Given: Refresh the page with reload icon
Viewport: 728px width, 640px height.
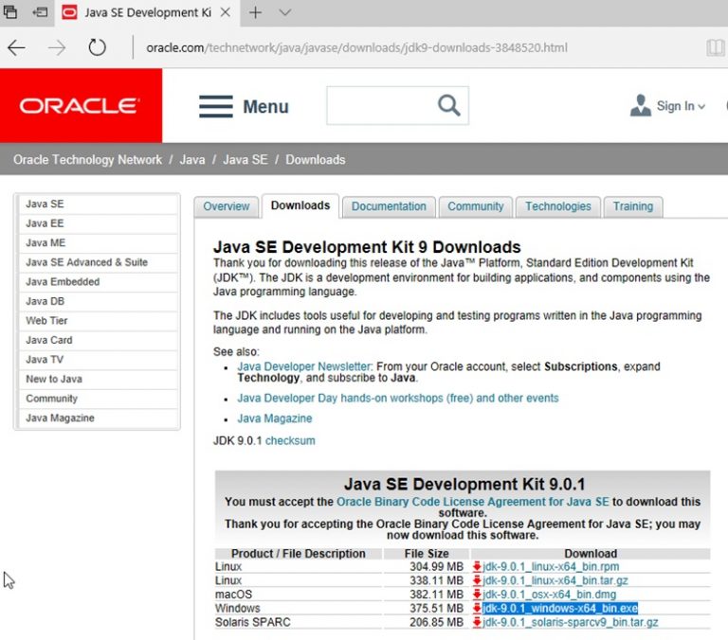Looking at the screenshot, I should (97, 48).
